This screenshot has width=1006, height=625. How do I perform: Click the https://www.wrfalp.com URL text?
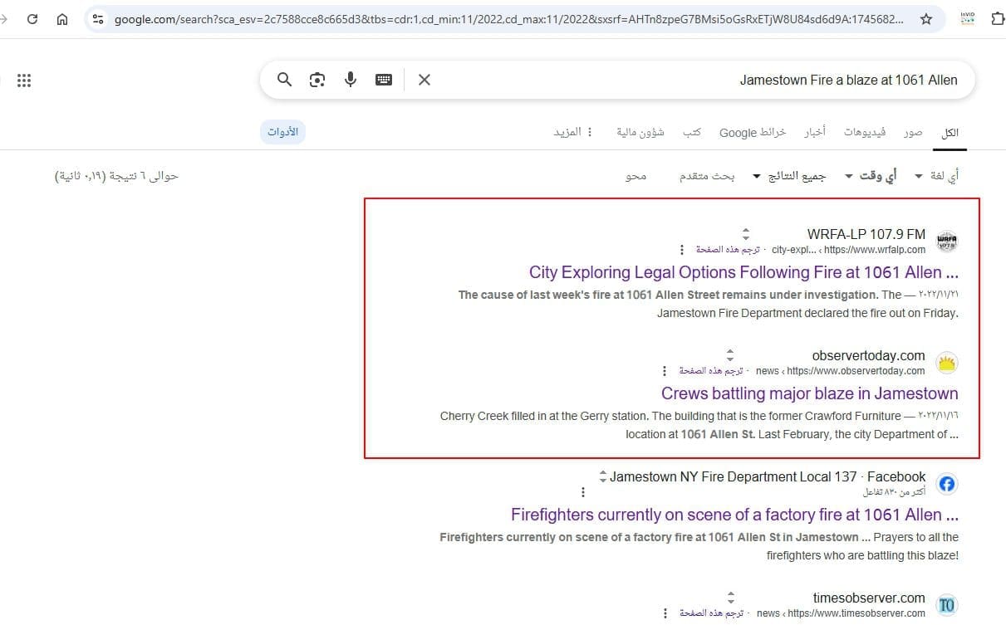(876, 250)
